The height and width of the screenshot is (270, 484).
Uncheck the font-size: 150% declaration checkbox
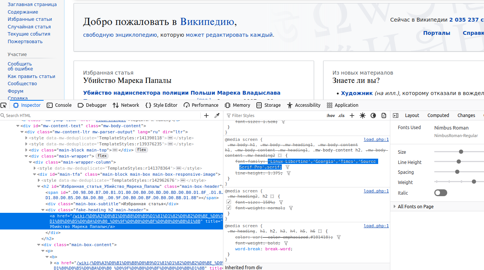click(x=229, y=202)
